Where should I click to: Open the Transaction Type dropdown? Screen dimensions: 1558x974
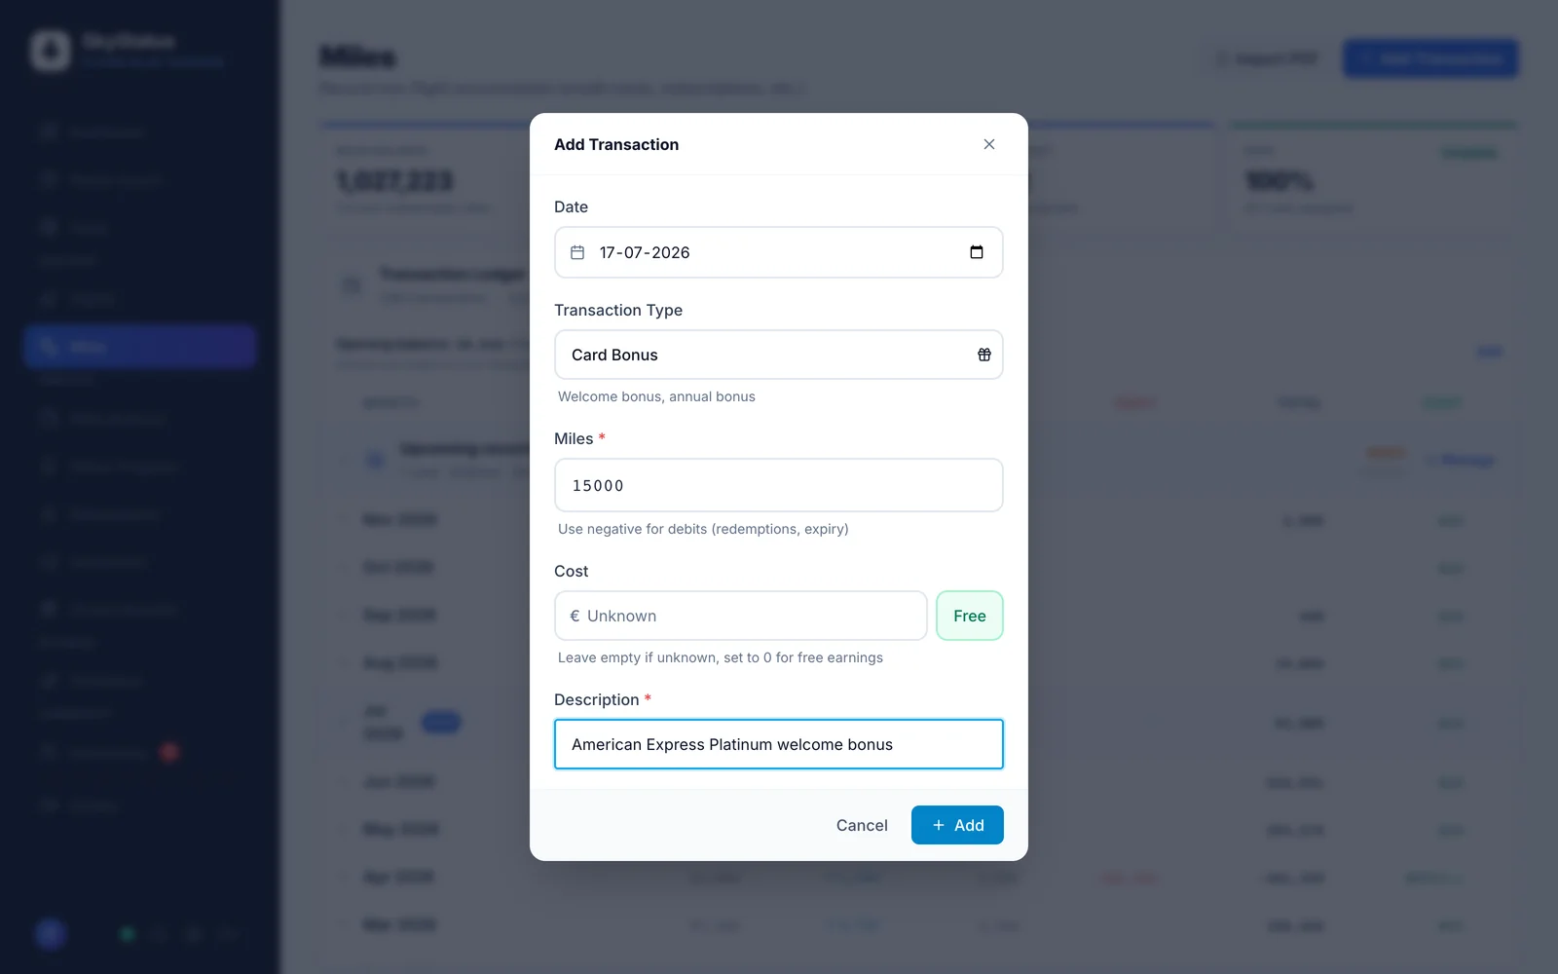[779, 355]
